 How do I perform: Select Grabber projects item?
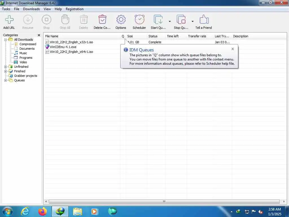(x=26, y=76)
